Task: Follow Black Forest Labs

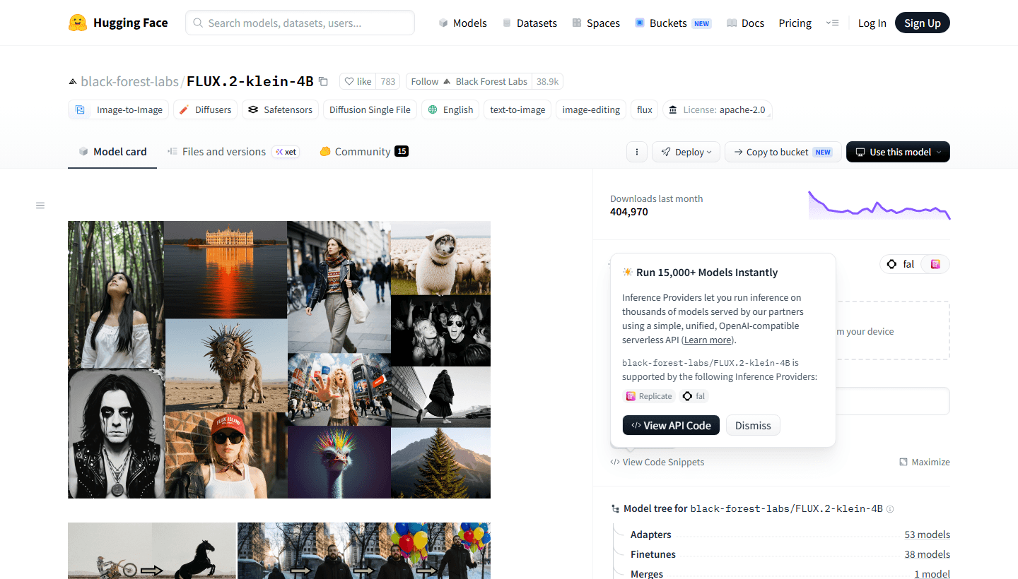Action: point(469,81)
